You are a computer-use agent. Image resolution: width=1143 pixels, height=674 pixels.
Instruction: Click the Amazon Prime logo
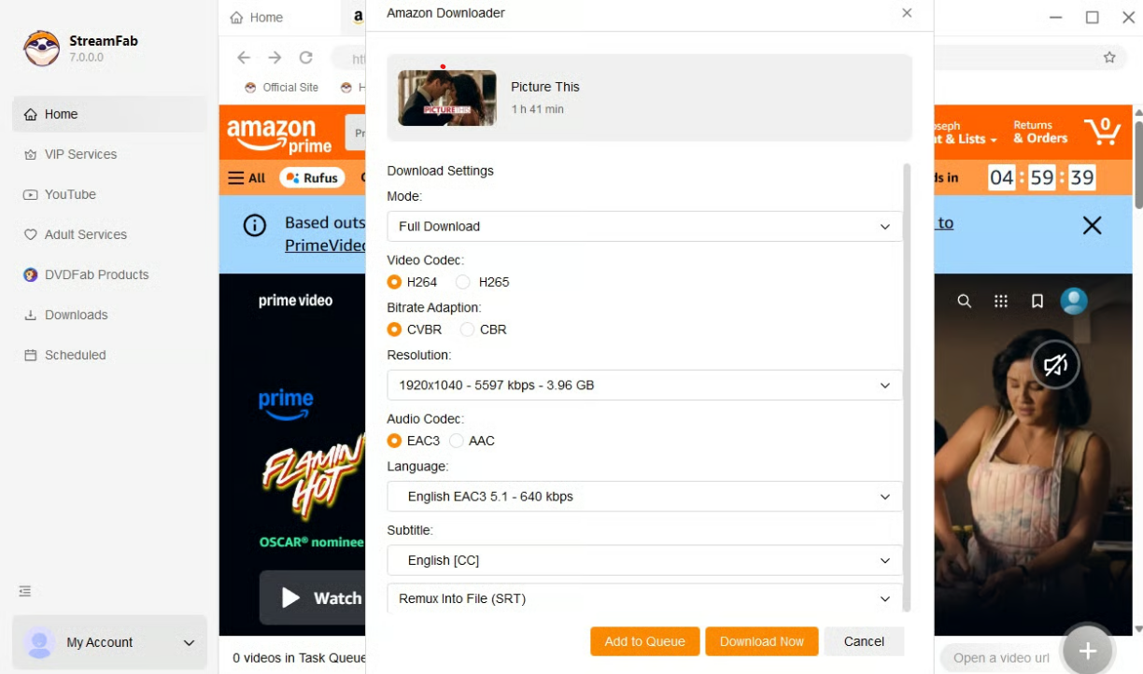click(278, 135)
